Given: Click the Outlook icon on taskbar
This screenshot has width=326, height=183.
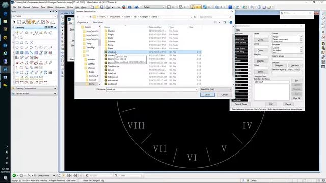Looking at the screenshot, I should pyautogui.click(x=5, y=45).
